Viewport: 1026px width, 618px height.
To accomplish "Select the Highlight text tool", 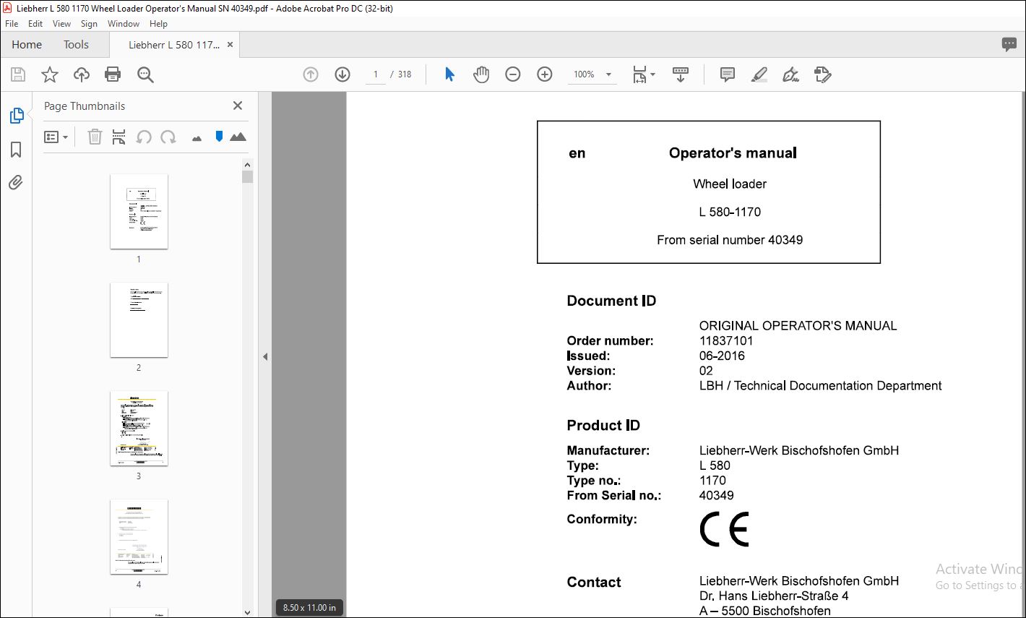I will tap(759, 74).
